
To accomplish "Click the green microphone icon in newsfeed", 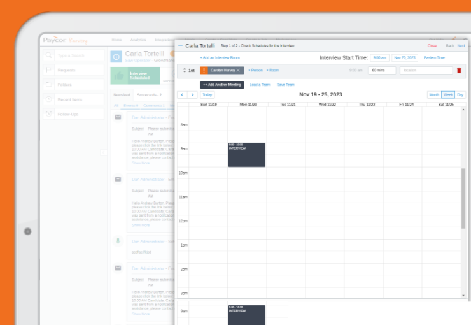I will [118, 241].
